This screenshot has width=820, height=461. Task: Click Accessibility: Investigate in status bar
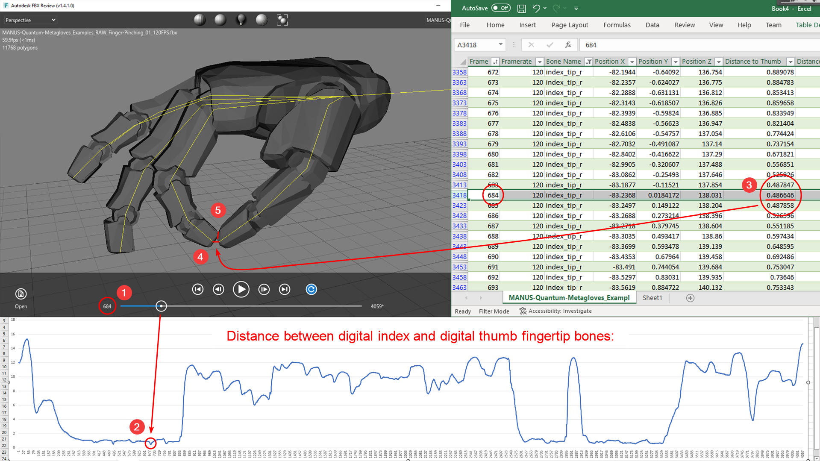pos(555,311)
